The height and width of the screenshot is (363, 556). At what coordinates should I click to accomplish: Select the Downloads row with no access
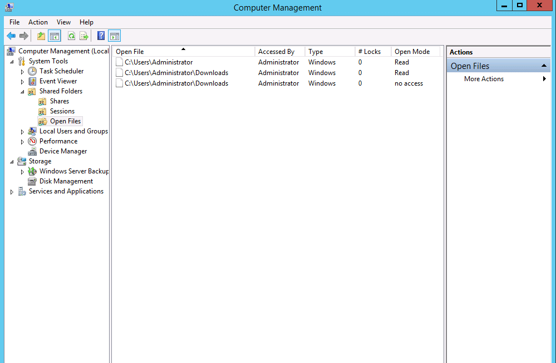[x=278, y=83]
